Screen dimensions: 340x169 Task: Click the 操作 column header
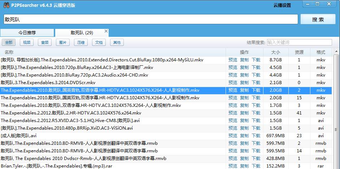[x=244, y=52]
